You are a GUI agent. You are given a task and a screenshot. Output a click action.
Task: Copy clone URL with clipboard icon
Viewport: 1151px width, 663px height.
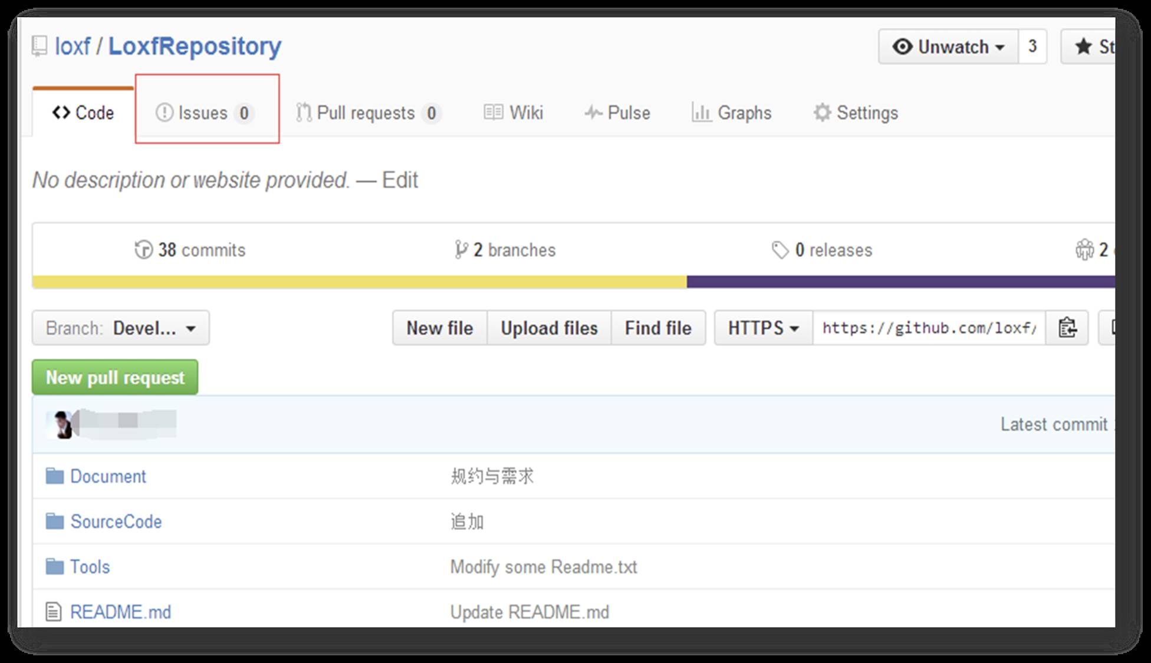pyautogui.click(x=1067, y=328)
